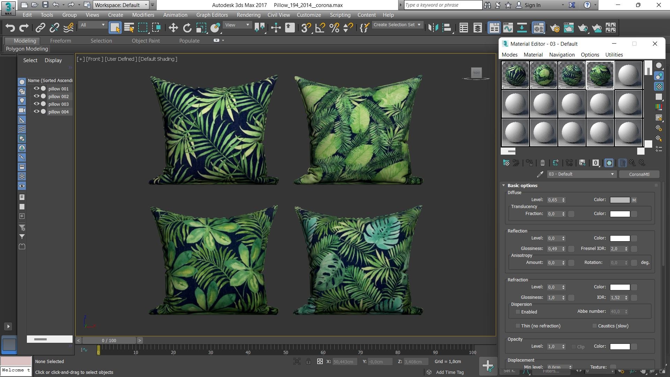Activate Select and Link tool
The image size is (670, 377).
40,28
